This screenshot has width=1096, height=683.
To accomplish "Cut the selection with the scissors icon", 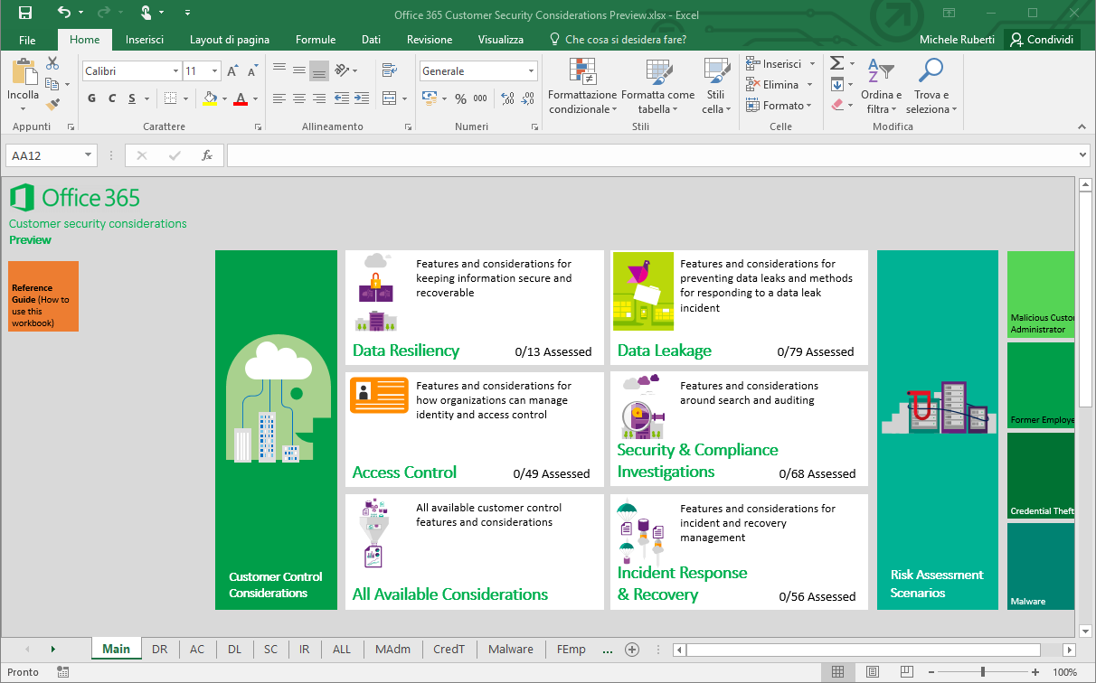I will [52, 63].
